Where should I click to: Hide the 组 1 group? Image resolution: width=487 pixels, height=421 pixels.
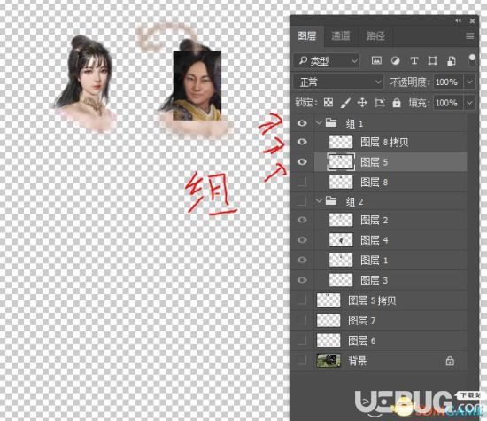(x=302, y=123)
